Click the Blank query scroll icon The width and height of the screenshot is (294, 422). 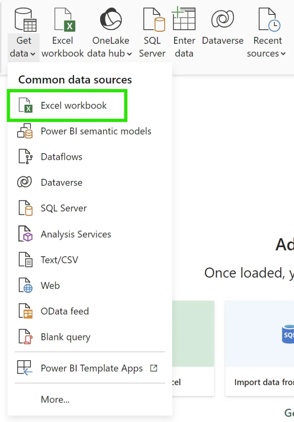26,337
